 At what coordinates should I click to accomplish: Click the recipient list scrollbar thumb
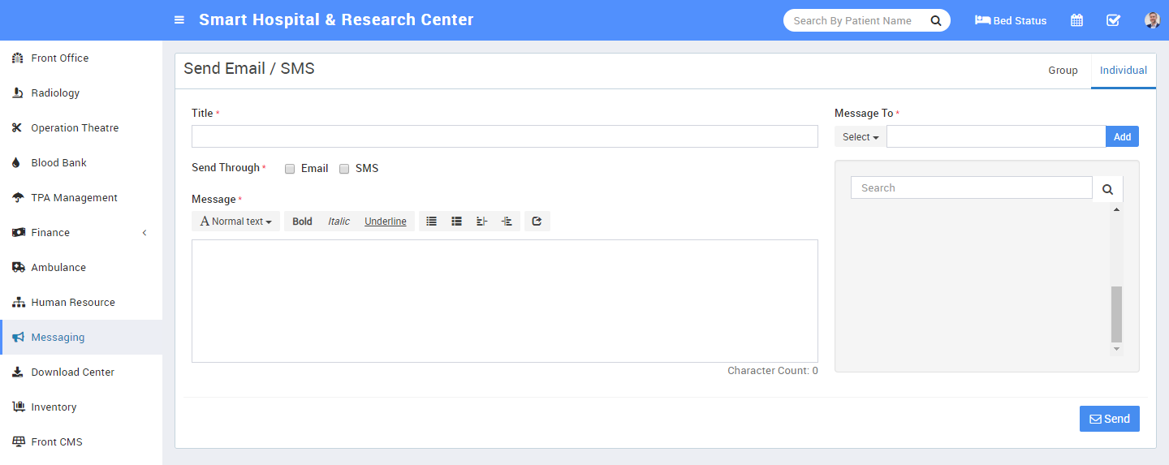pos(1116,314)
